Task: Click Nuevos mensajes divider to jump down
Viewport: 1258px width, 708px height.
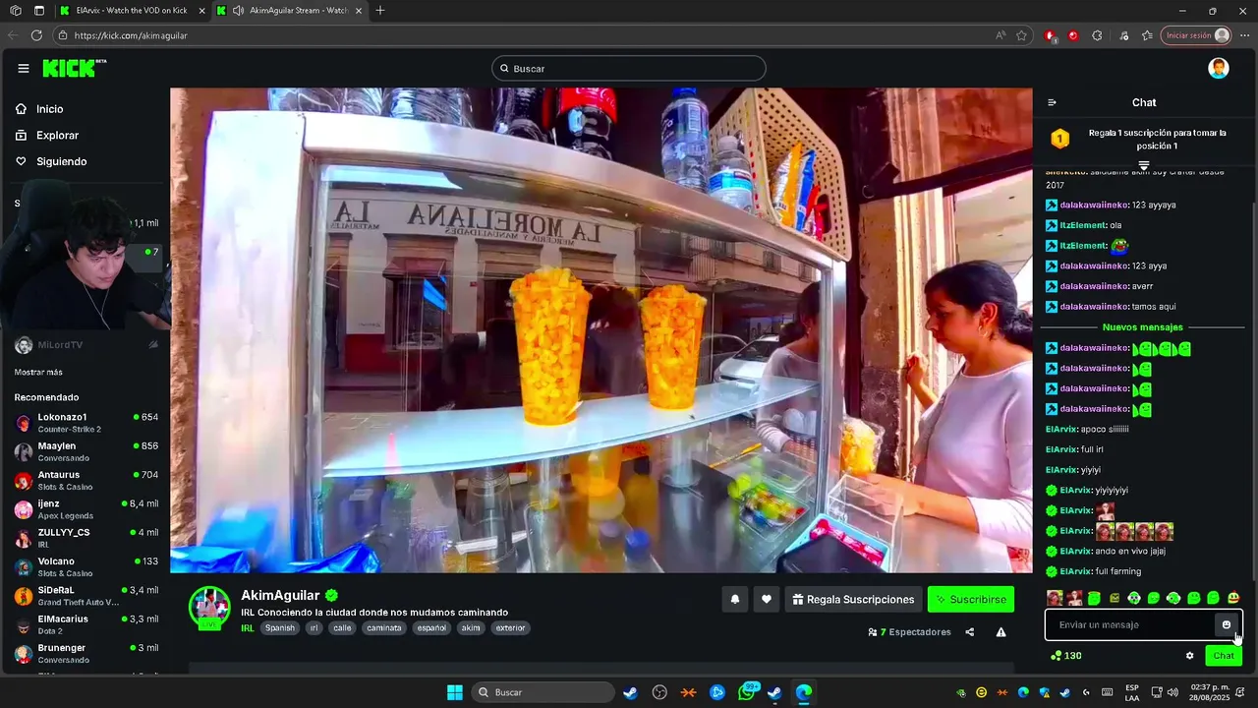Action: [1143, 327]
